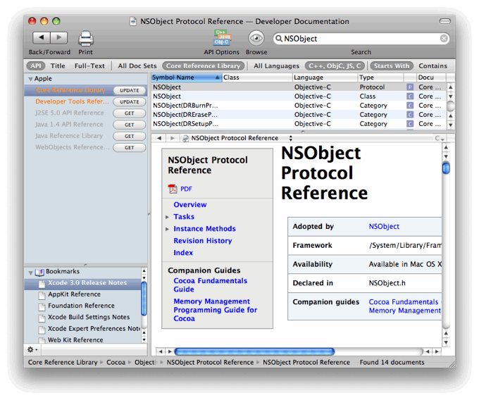Select Core Reference Library filter pill
The width and height of the screenshot is (479, 400).
pos(204,66)
